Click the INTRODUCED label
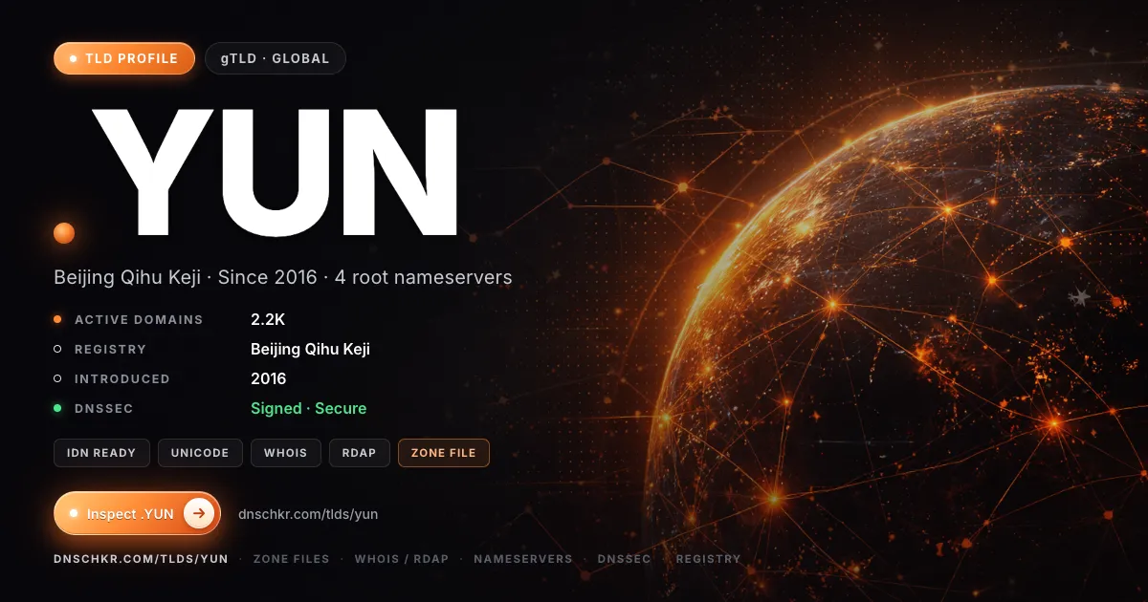This screenshot has height=602, width=1148. point(122,379)
